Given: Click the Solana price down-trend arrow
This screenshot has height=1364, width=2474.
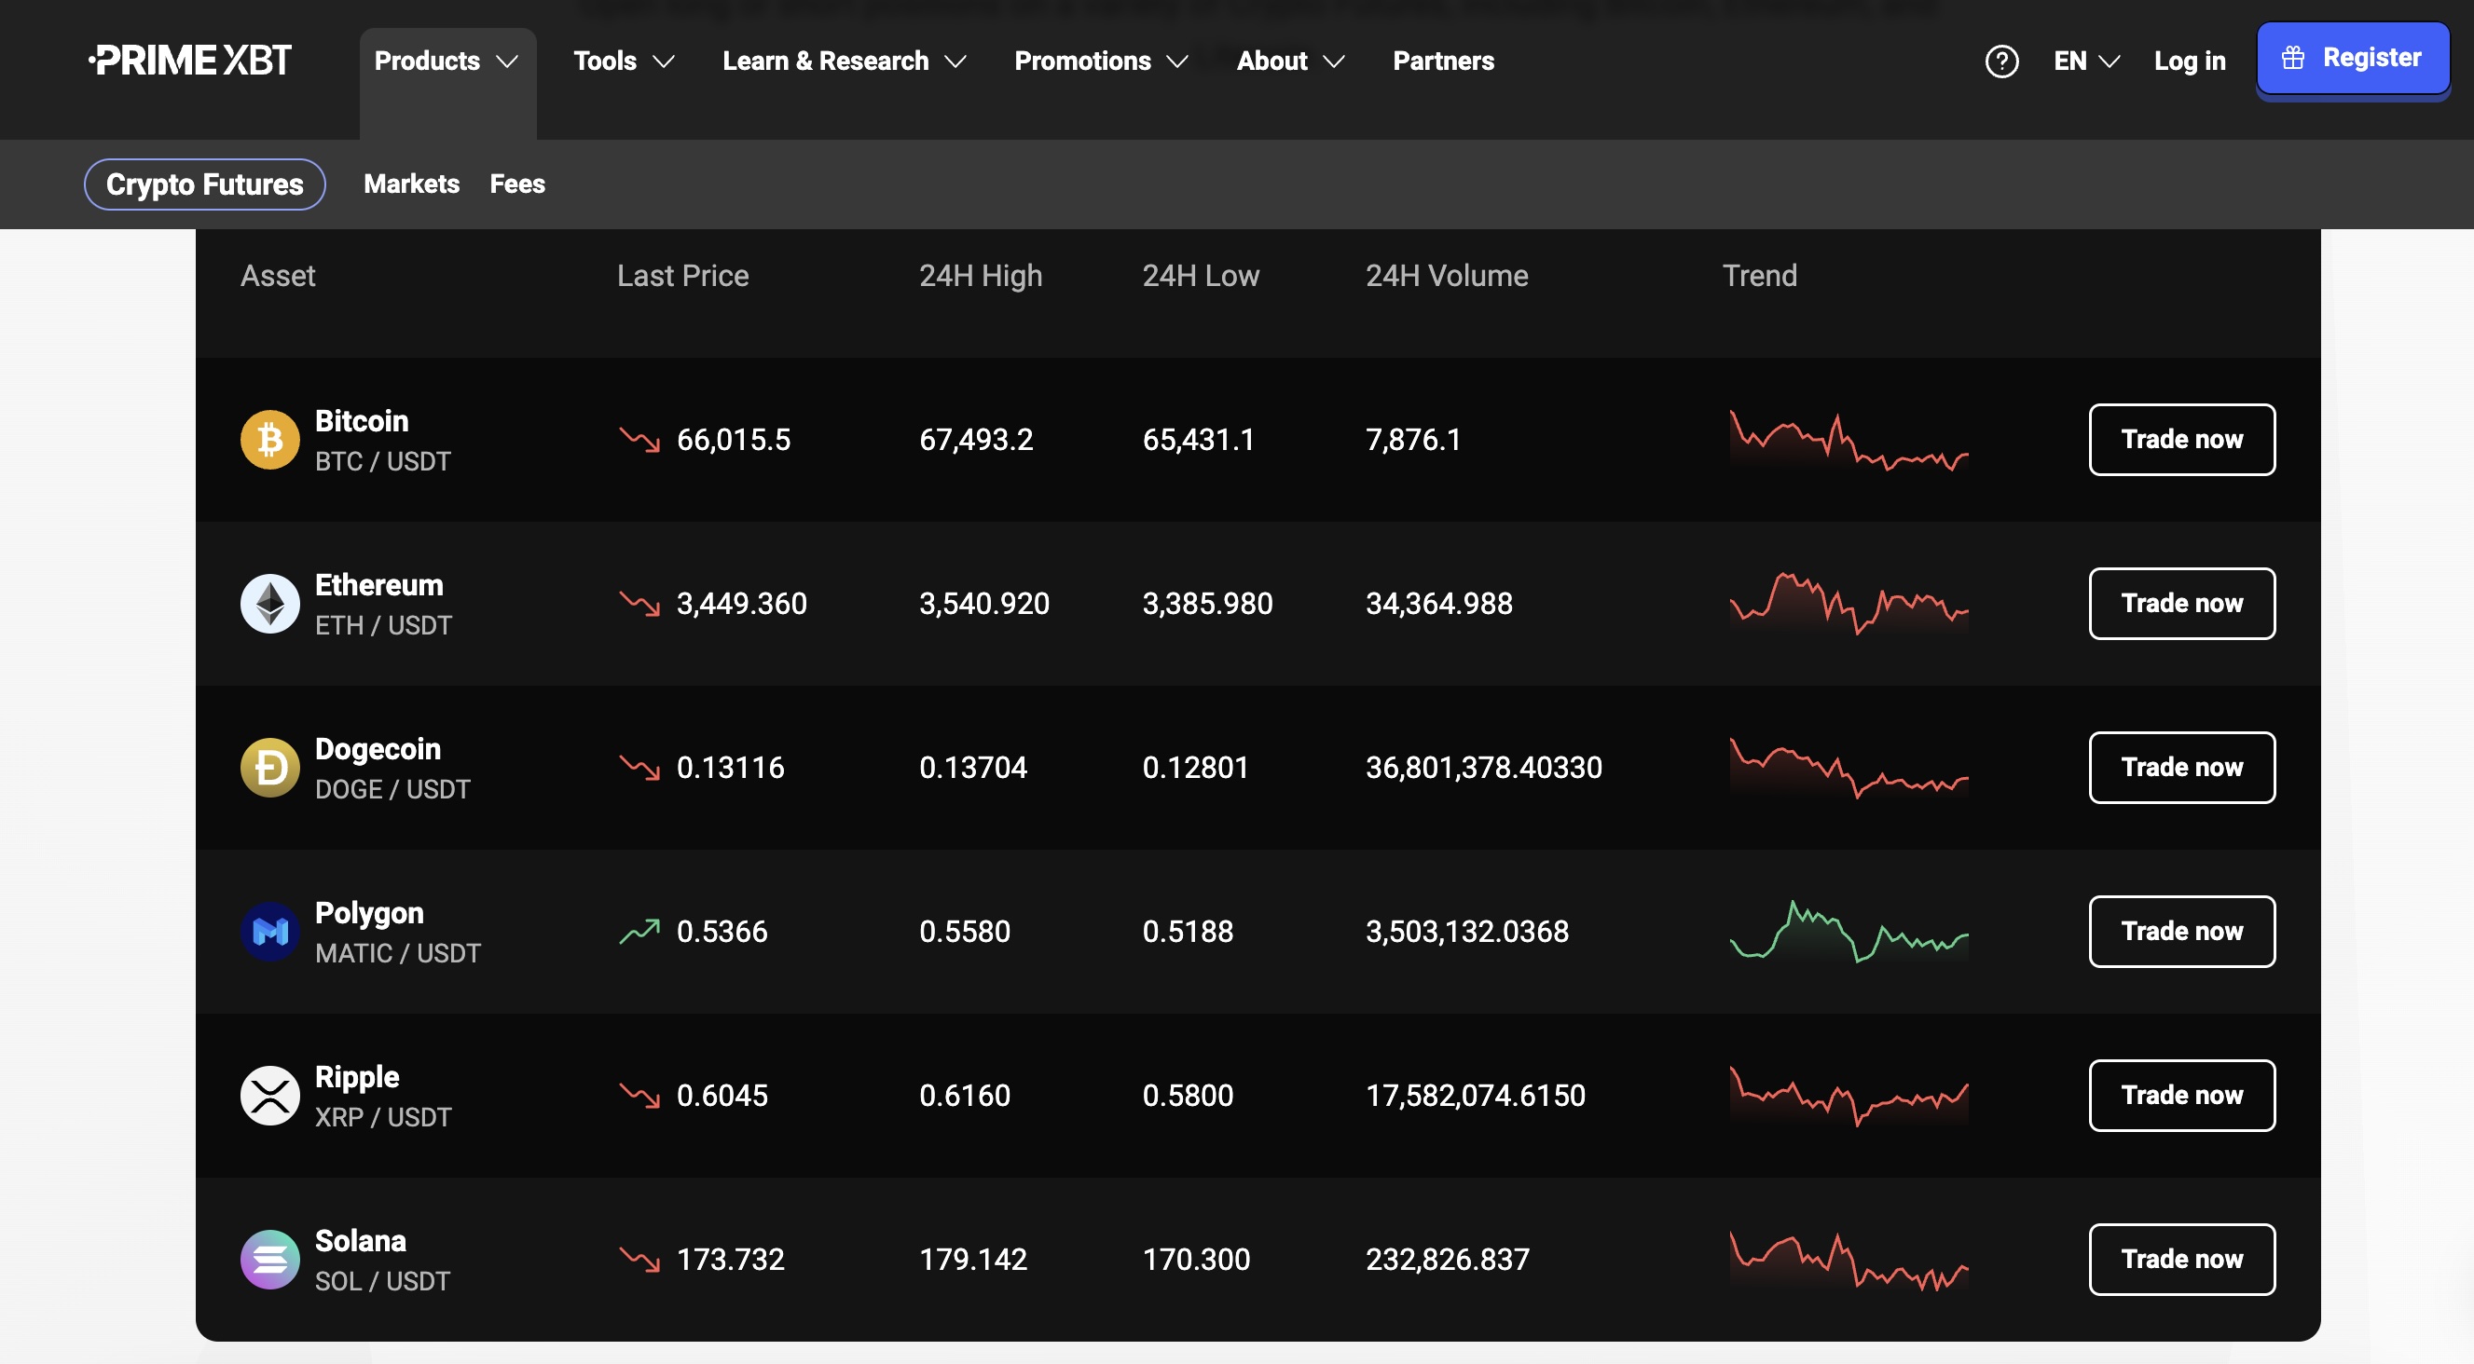Looking at the screenshot, I should (x=639, y=1260).
